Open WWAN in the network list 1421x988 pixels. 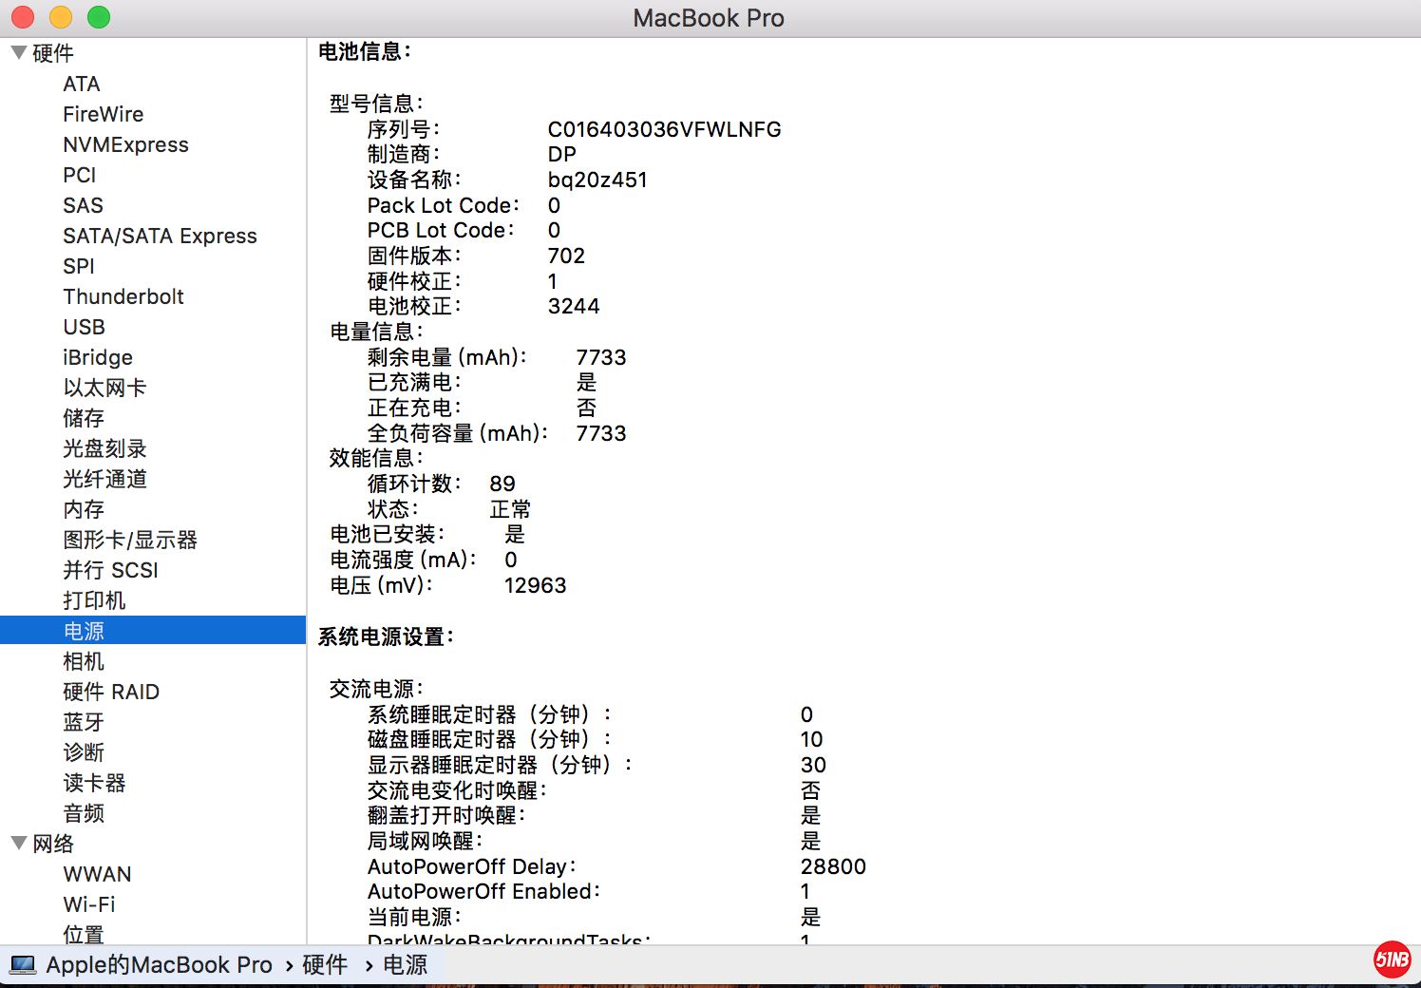point(97,874)
